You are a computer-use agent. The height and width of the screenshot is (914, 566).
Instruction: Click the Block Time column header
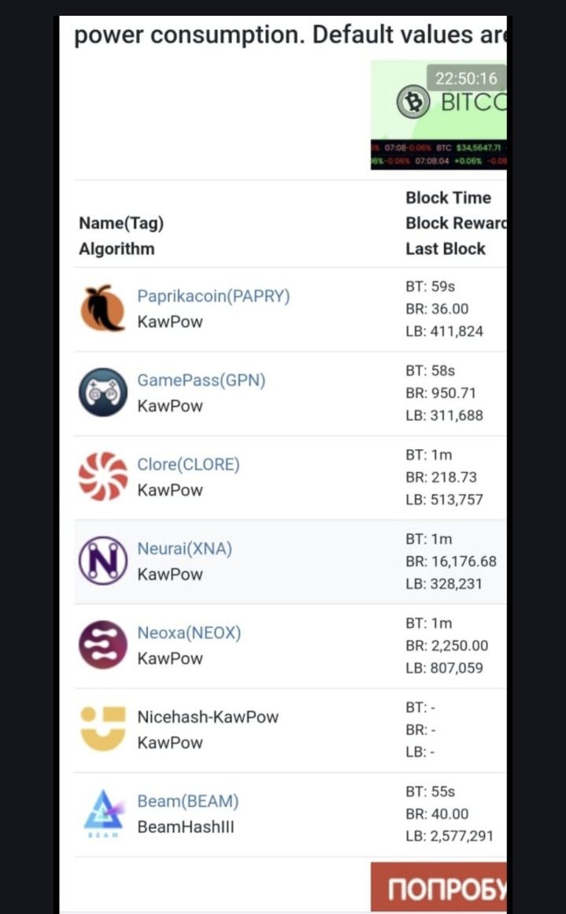point(448,198)
